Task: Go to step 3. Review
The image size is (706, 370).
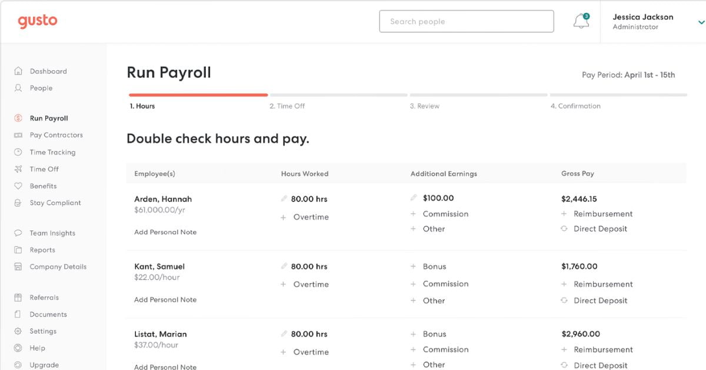Action: click(424, 106)
